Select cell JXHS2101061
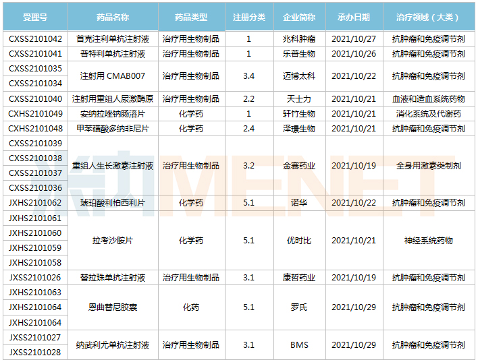The height and width of the screenshot is (362, 478). [x=35, y=218]
